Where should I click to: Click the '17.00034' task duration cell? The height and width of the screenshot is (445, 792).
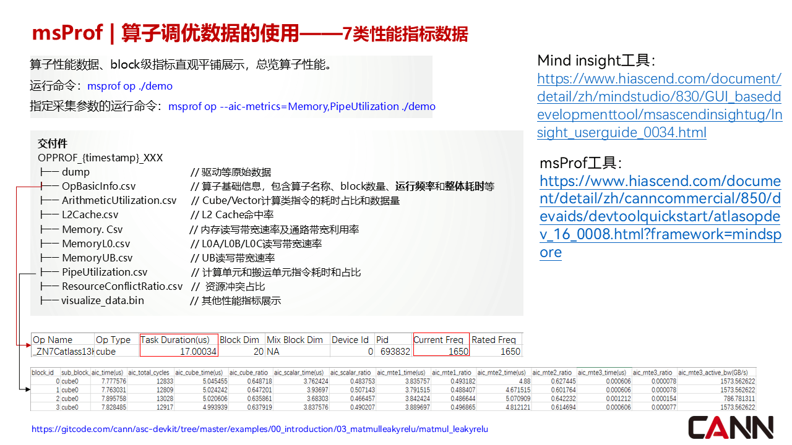coord(198,351)
